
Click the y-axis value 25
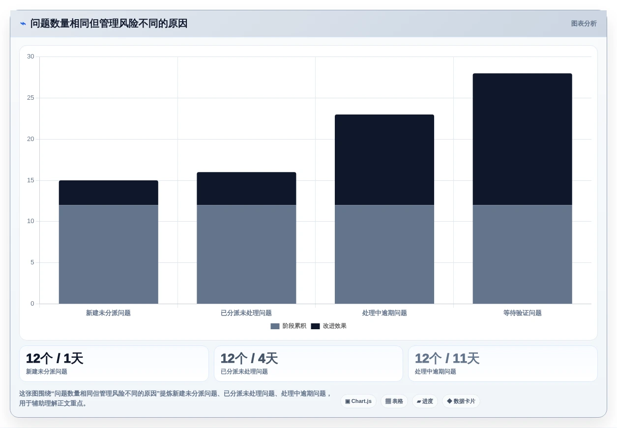point(30,98)
